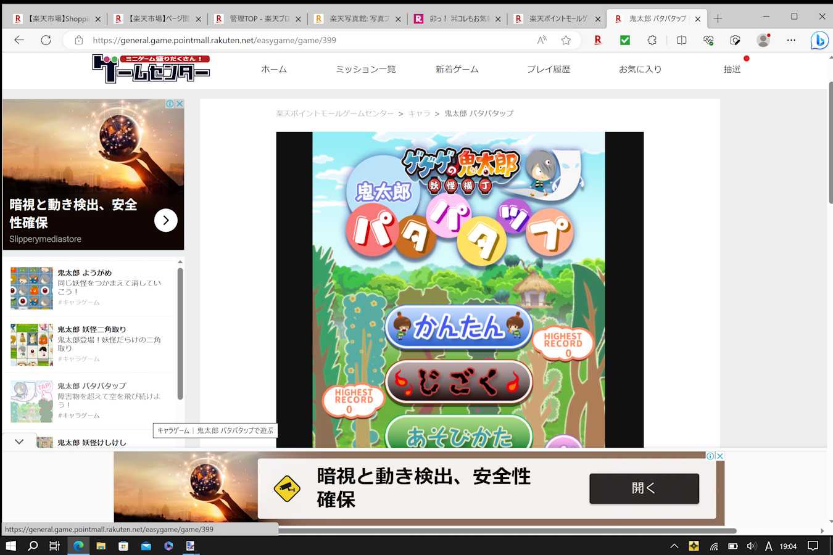Close the bottom banner advertisement
The image size is (833, 555).
point(719,456)
